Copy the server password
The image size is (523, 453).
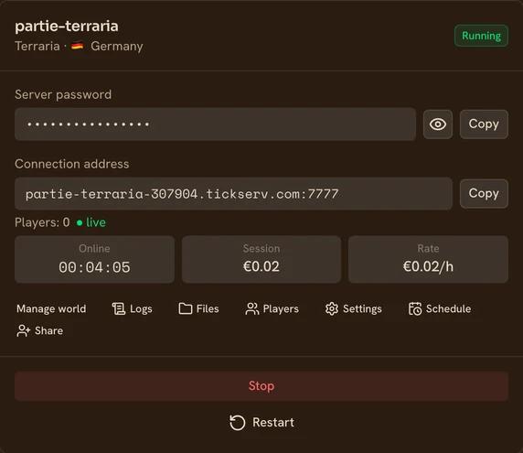tap(484, 124)
